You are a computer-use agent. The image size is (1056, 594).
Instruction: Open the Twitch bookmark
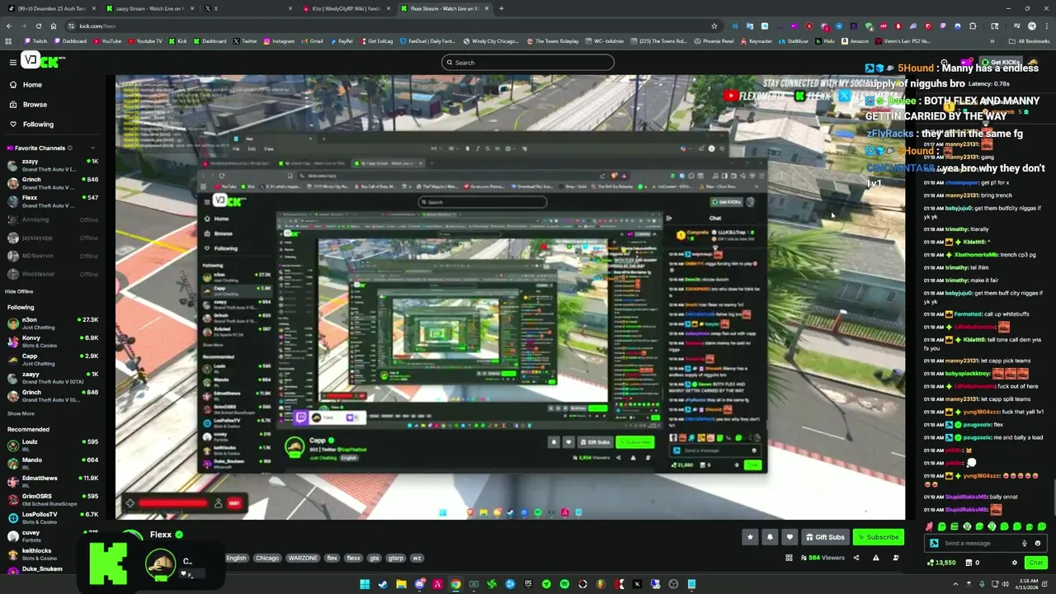(x=36, y=41)
